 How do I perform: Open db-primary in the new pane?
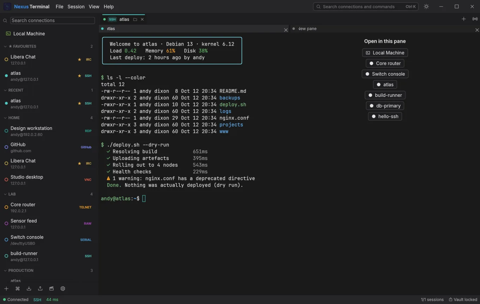(x=385, y=106)
